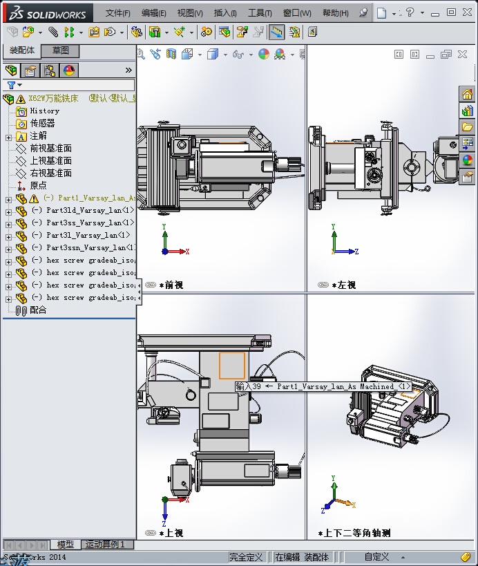
Task: Open the 编辑(E) menu
Action: pos(153,13)
